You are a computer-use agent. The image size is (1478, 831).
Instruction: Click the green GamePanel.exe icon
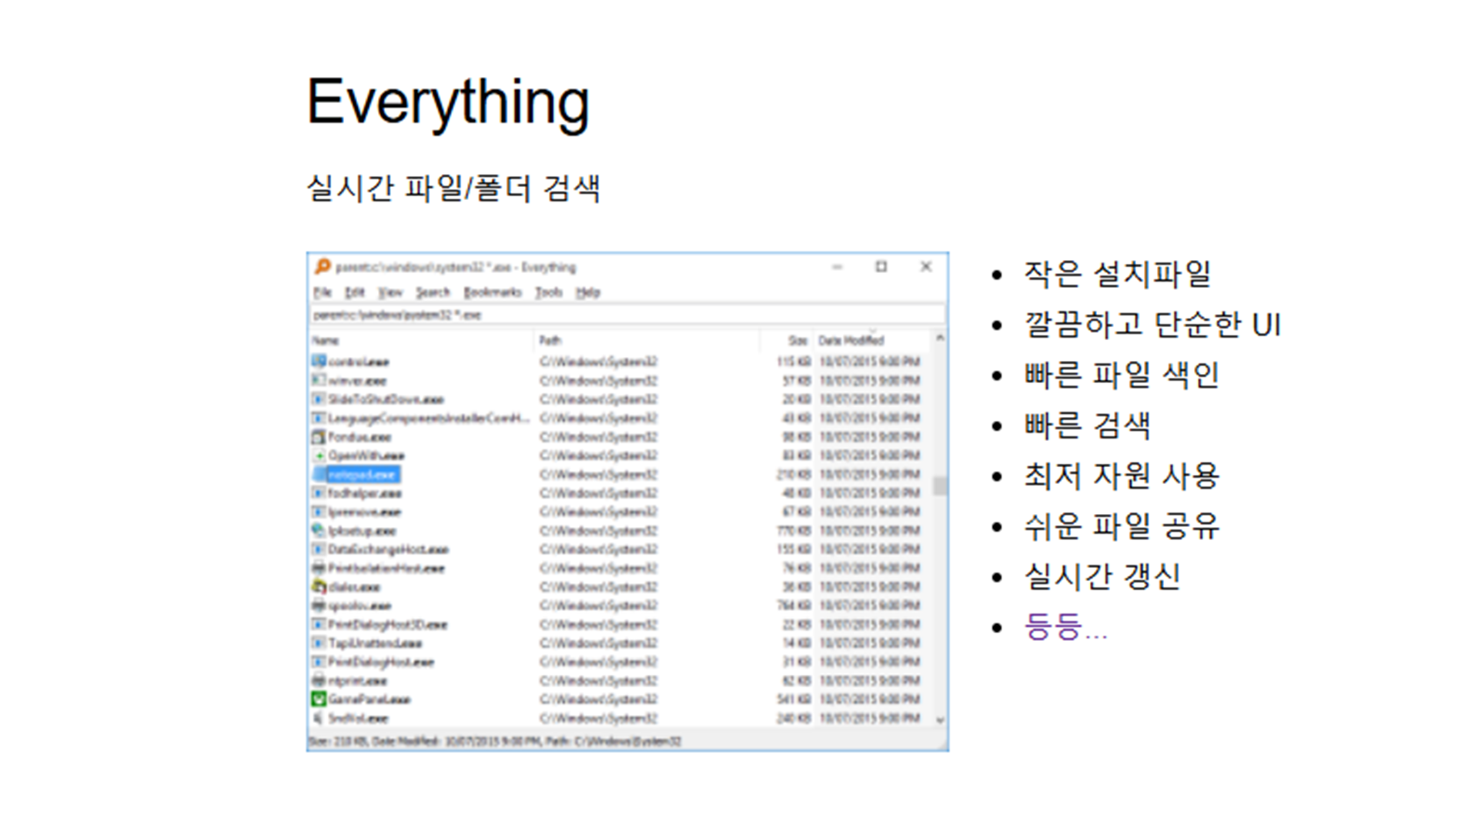(x=319, y=699)
